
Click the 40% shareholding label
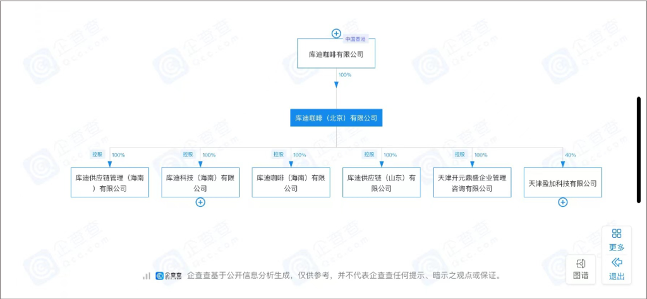point(570,155)
